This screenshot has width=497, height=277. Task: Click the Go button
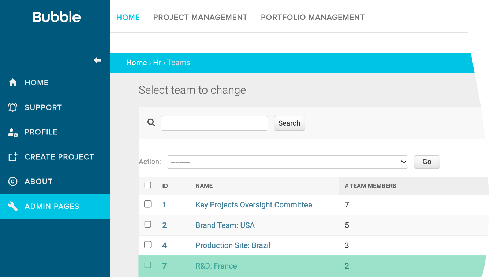tap(427, 162)
